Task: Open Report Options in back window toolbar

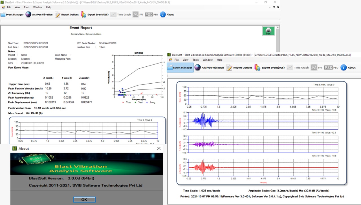Action: click(67, 14)
